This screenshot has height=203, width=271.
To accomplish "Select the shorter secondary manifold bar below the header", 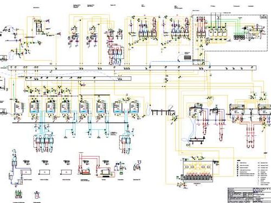I will [x=79, y=78].
